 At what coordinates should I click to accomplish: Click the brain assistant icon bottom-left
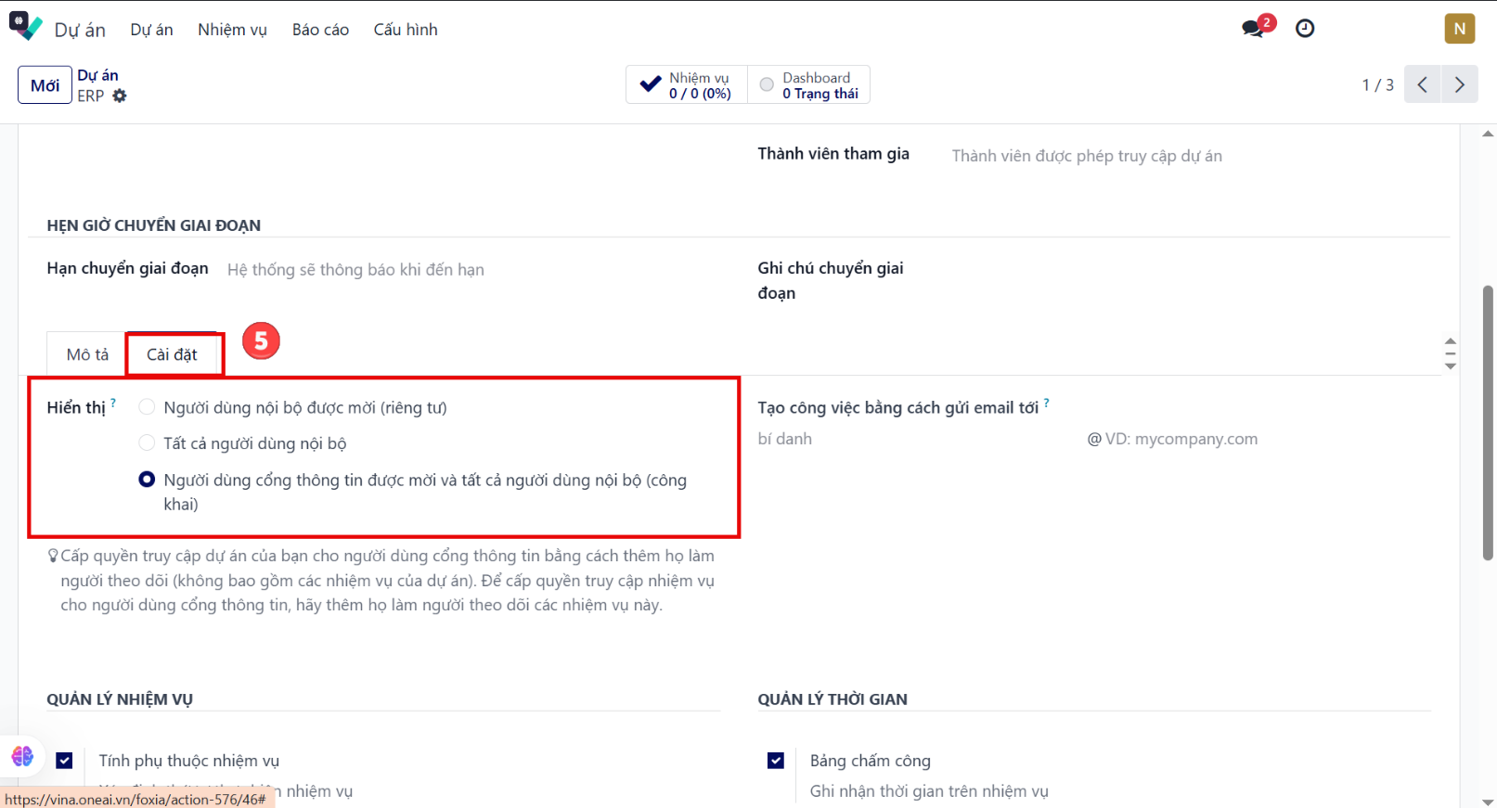coord(22,756)
